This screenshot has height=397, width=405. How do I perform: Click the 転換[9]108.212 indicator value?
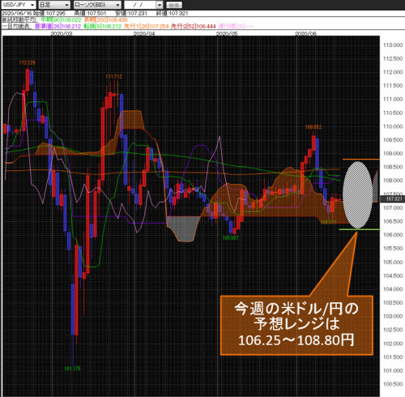(x=103, y=26)
